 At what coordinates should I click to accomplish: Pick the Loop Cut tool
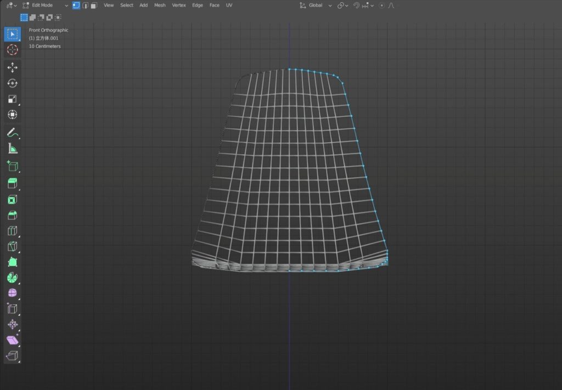coord(12,231)
